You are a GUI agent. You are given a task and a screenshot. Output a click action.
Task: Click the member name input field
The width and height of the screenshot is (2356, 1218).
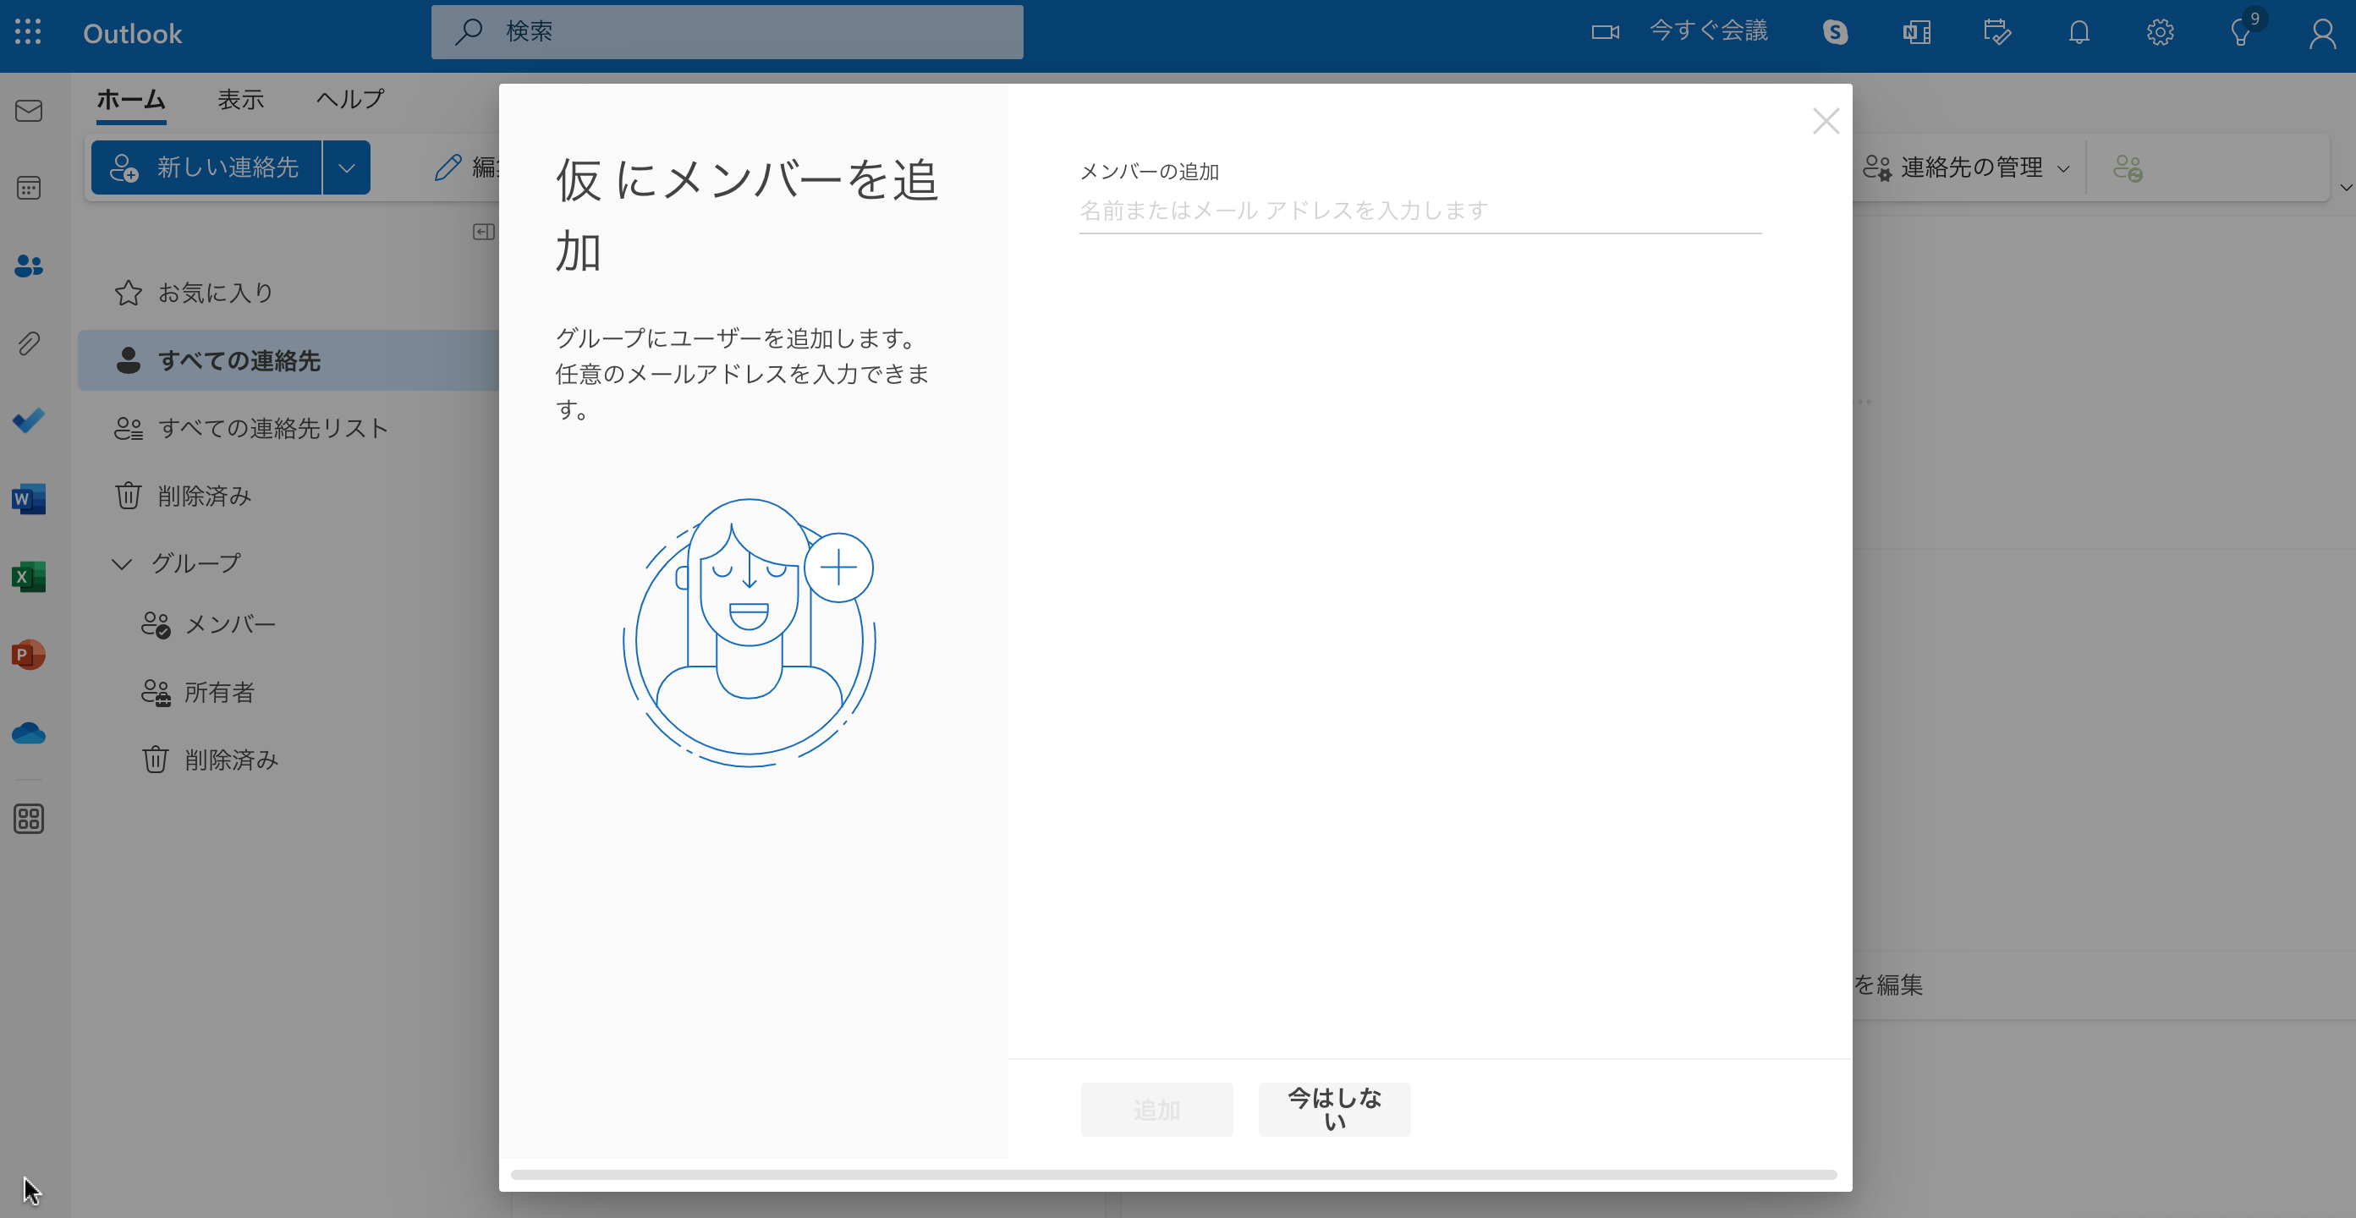click(x=1418, y=211)
